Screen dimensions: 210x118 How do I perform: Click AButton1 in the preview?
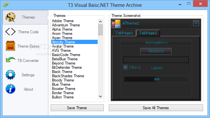pos(156,51)
